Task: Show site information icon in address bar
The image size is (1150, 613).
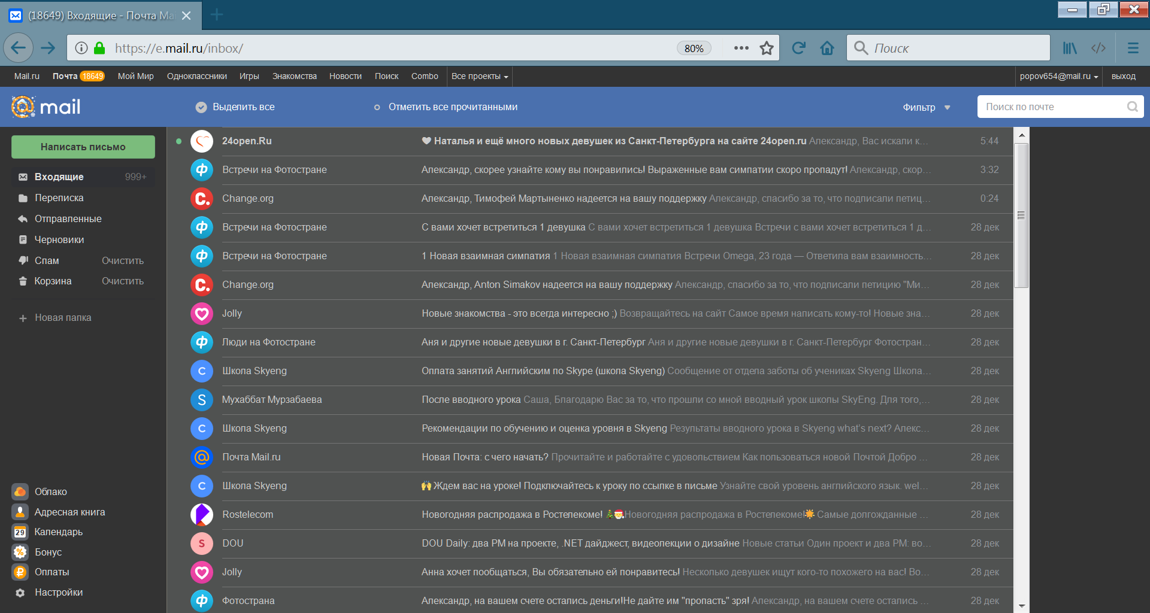Action: coord(81,48)
